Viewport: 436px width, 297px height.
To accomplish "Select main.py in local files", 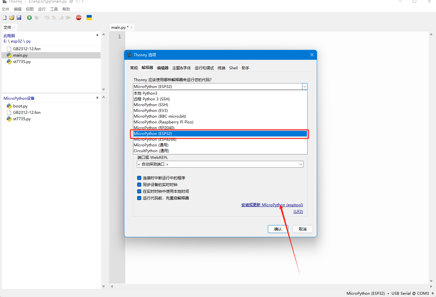I will point(51,55).
